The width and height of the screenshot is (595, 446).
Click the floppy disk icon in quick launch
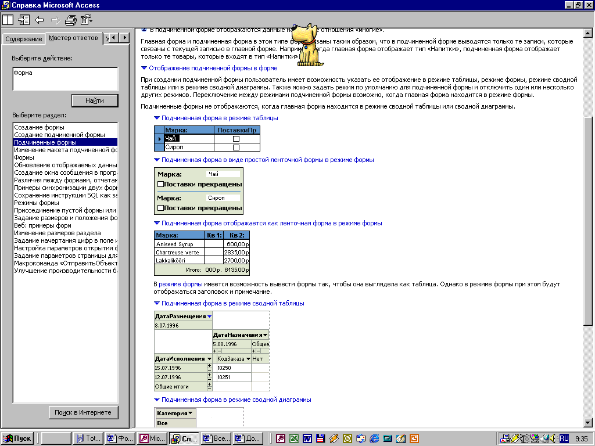click(x=320, y=438)
